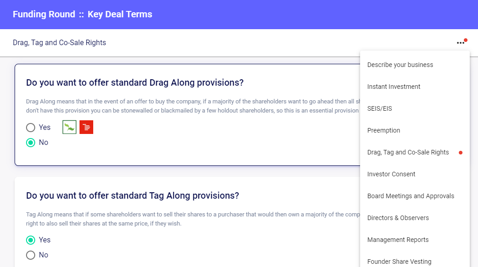
Task: Select No for Tag Along provisions
Action: tap(31, 255)
